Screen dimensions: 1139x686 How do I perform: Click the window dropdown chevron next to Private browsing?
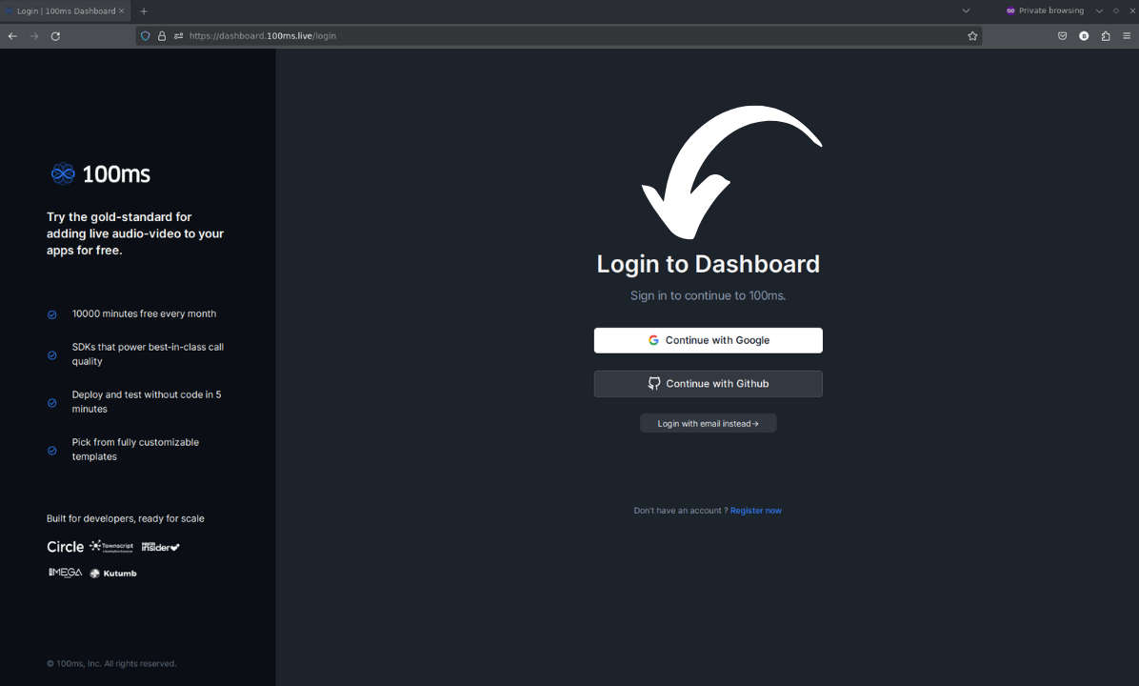1099,10
